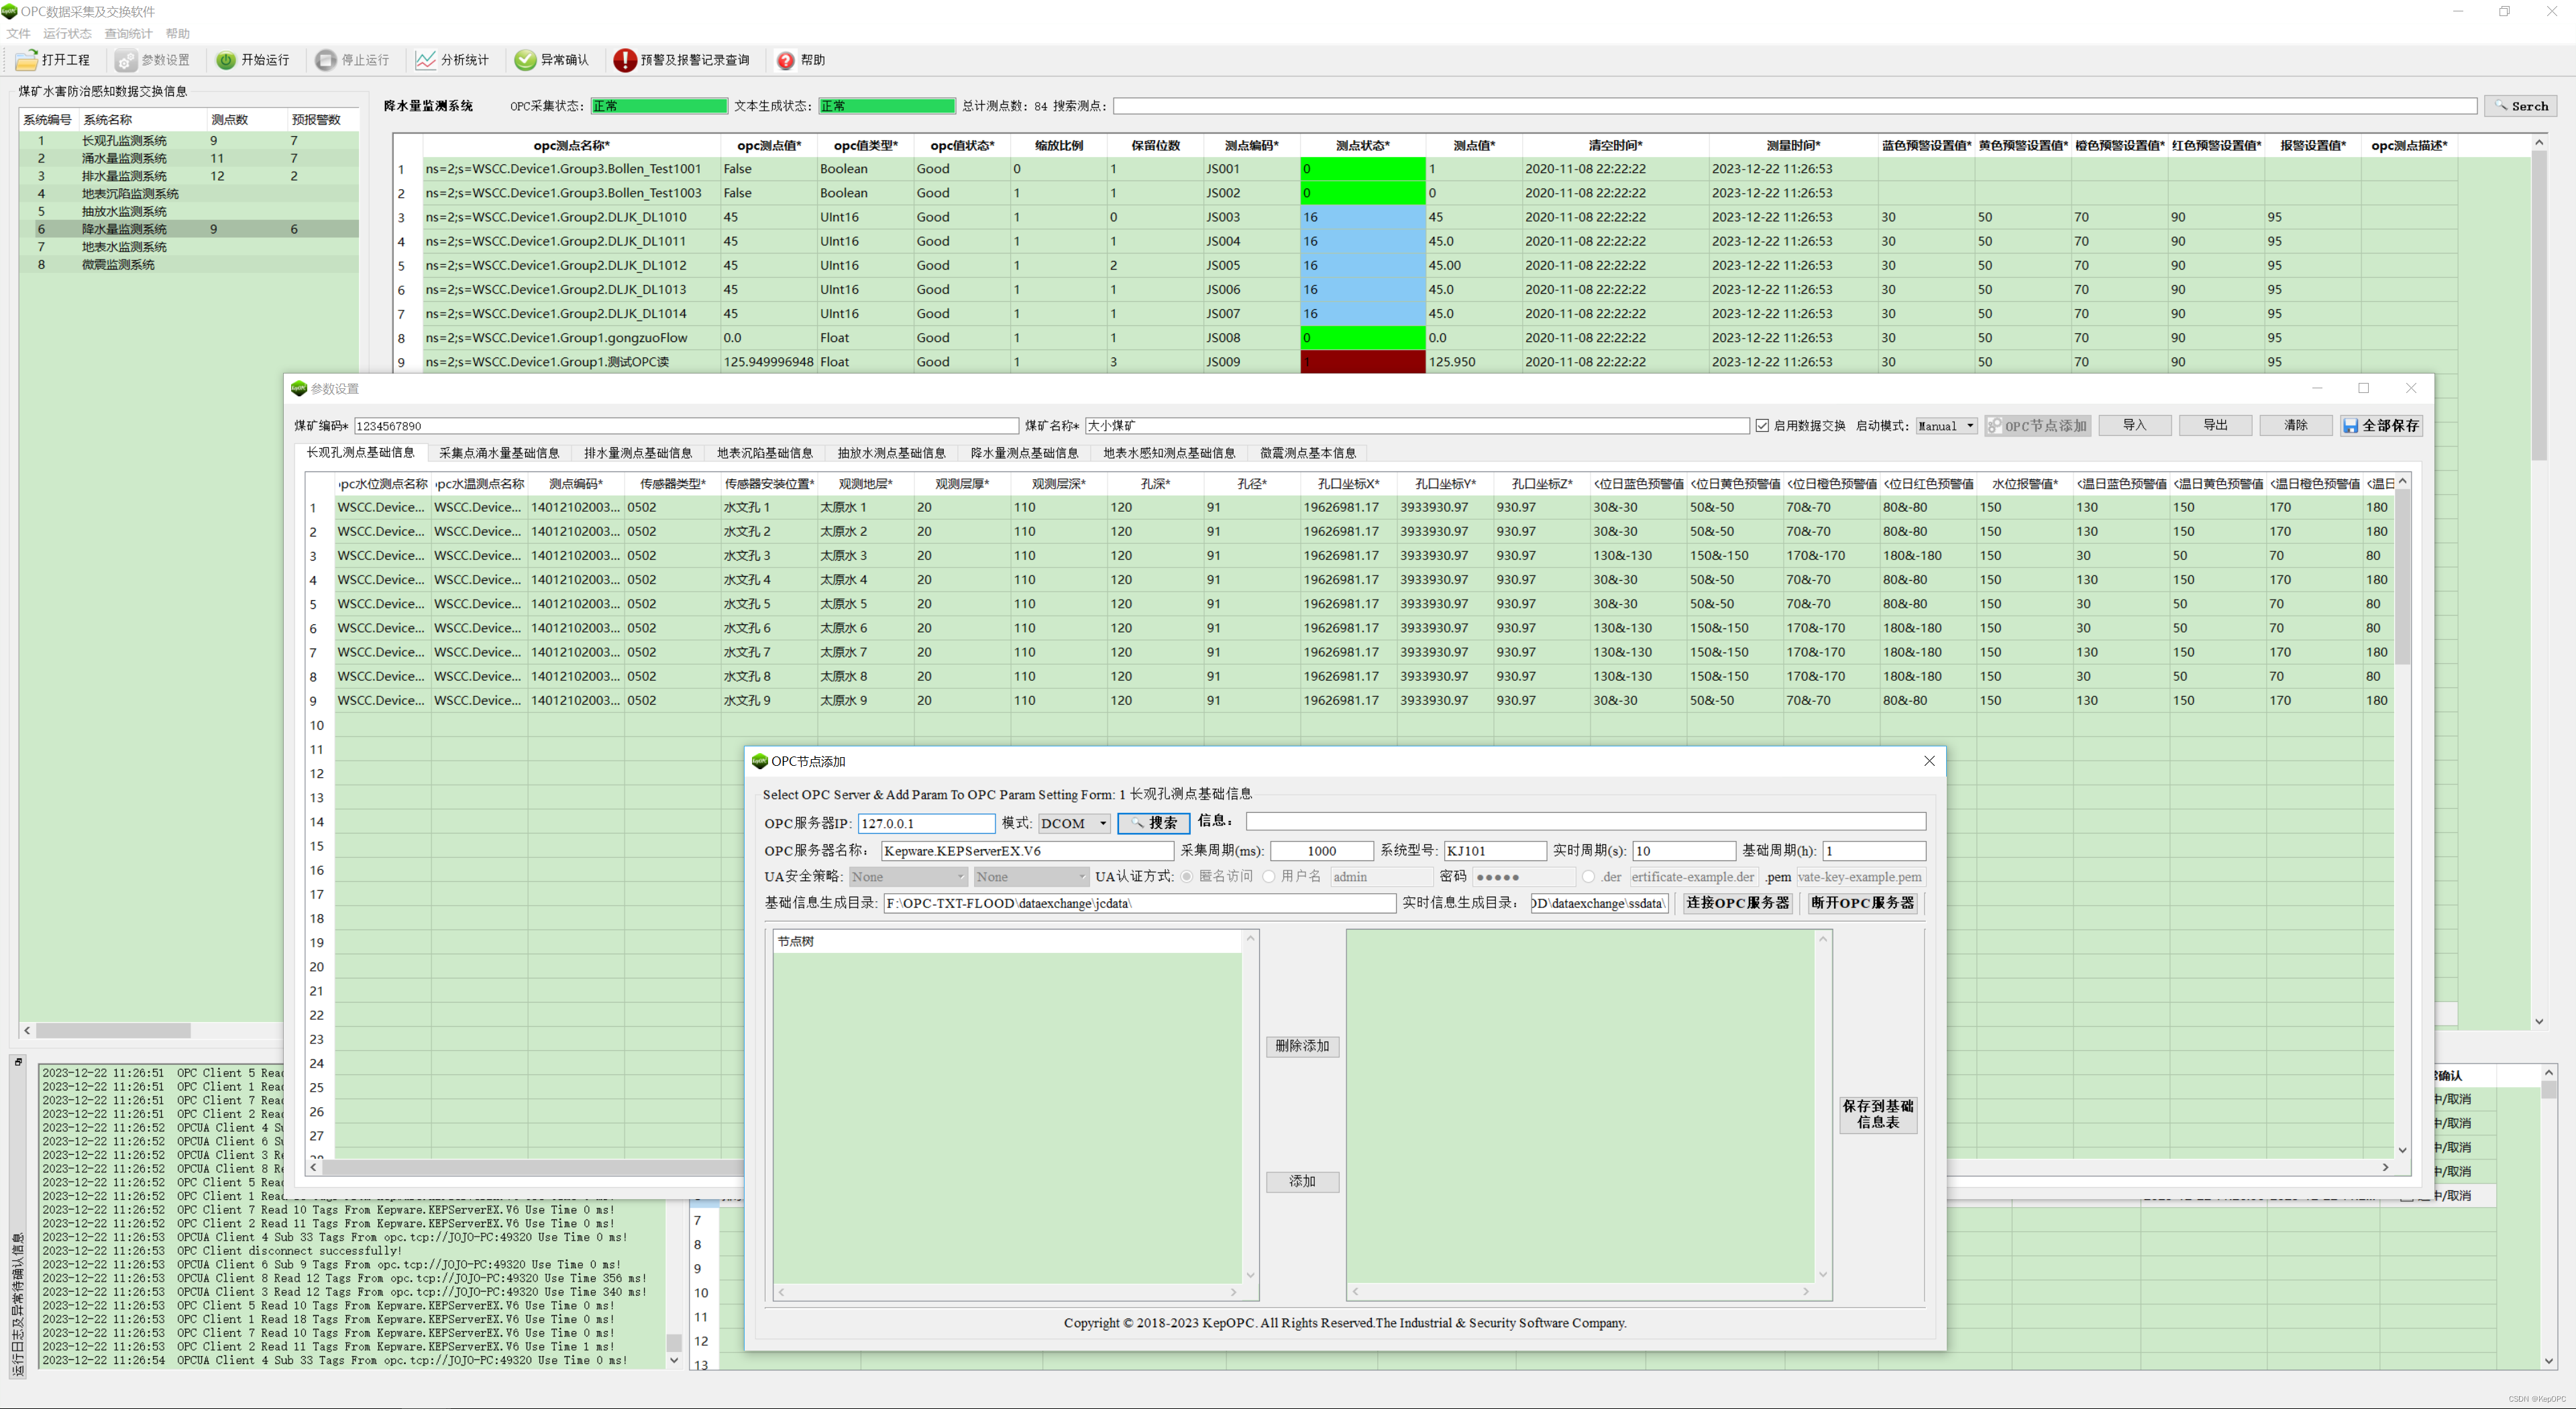Screen dimensions: 2576x1409
Task: Click the 帮助 help icon
Action: (x=786, y=60)
